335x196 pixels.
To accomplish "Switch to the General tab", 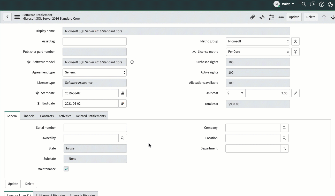I will pyautogui.click(x=12, y=116).
